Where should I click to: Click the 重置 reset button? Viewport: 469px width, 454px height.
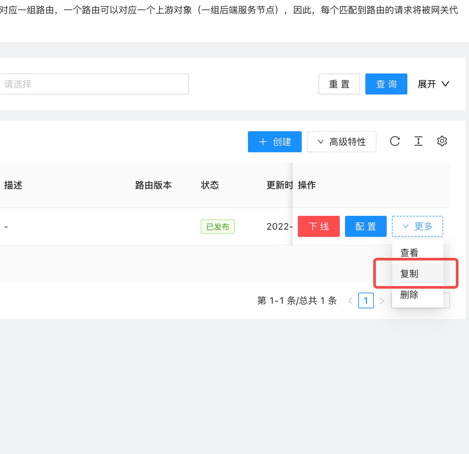(x=339, y=84)
